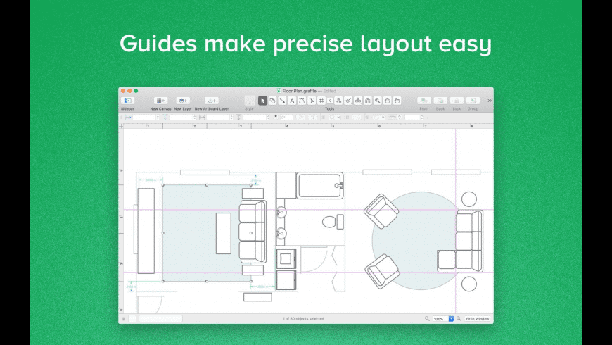Viewport: 612px width, 345px height.
Task: Open the 100% zoom dropdown
Action: 451,319
